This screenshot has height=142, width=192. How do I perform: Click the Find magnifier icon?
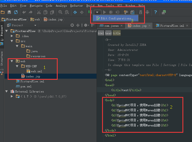pyautogui.click(x=60, y=12)
